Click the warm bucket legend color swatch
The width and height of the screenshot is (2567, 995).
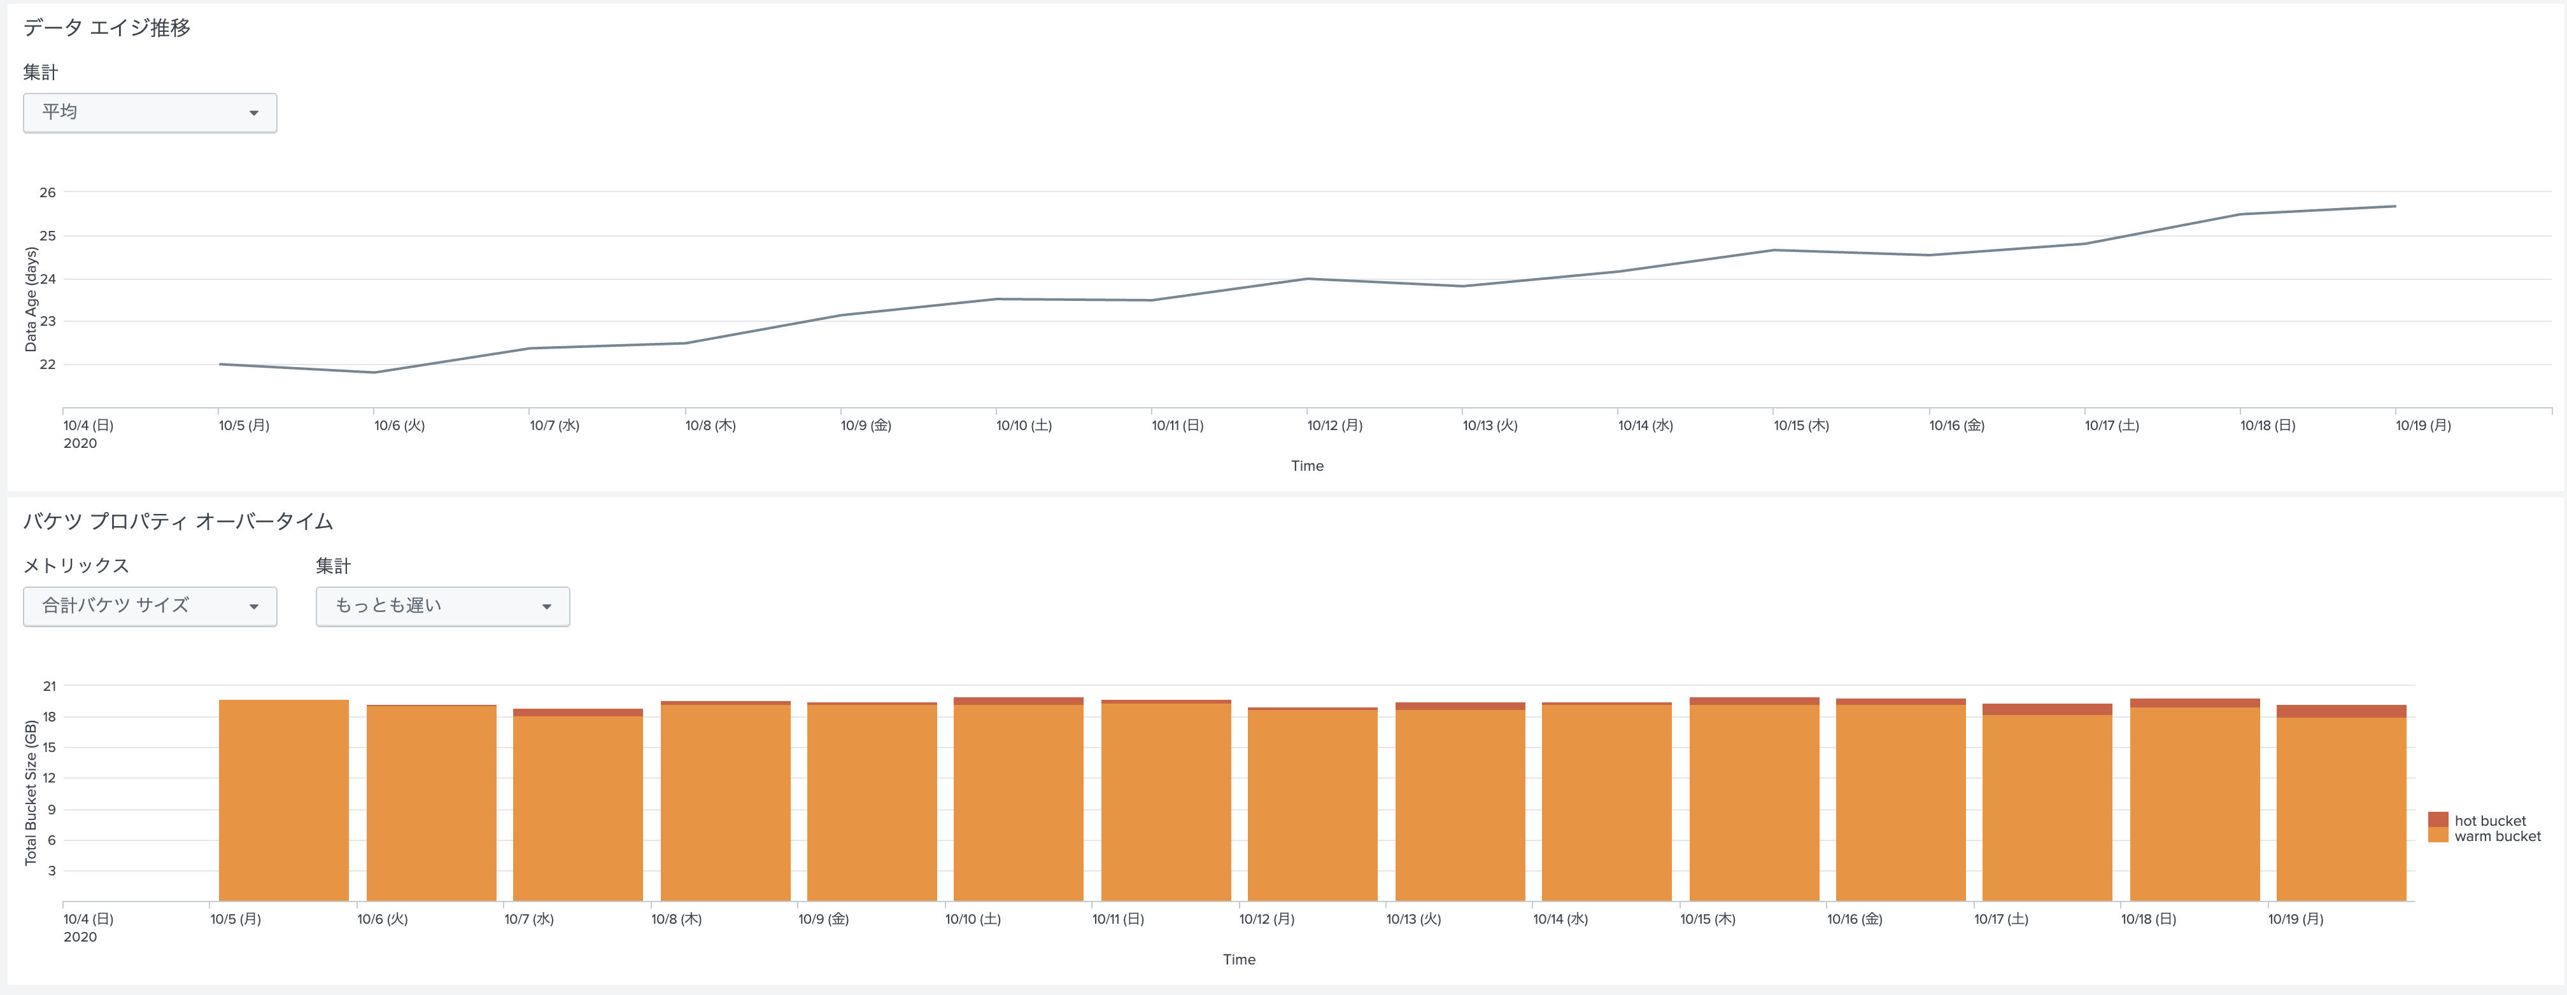coord(2438,836)
